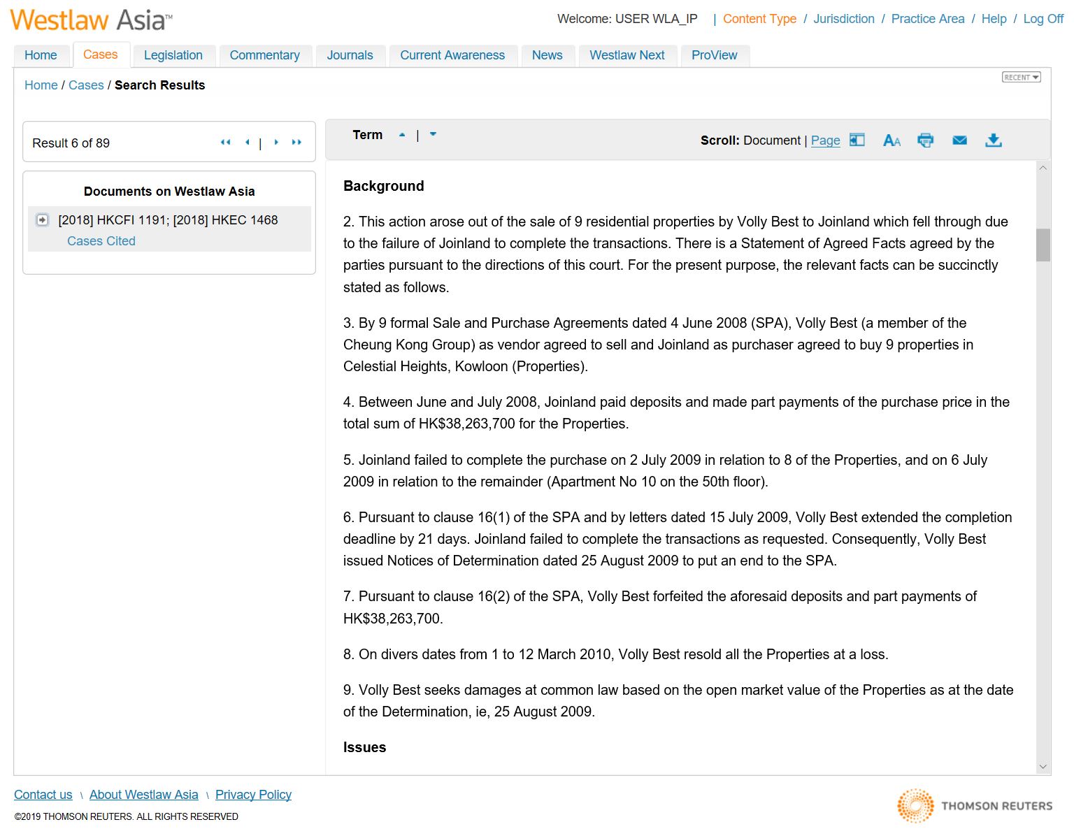Log Off from Westlaw Asia
The height and width of the screenshot is (829, 1074).
1044,19
